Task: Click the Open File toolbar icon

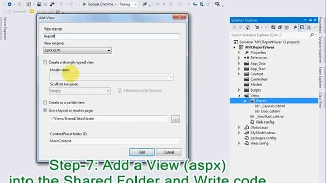Action: 39,4
